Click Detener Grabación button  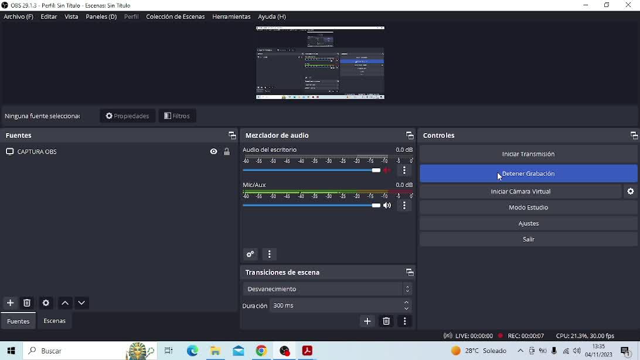click(x=528, y=174)
